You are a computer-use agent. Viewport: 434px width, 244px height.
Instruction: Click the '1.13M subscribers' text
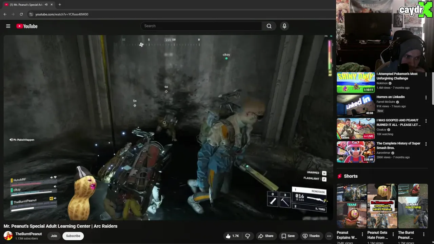(x=26, y=239)
